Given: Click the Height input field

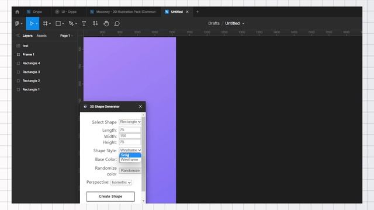Looking at the screenshot, I should tap(130, 142).
